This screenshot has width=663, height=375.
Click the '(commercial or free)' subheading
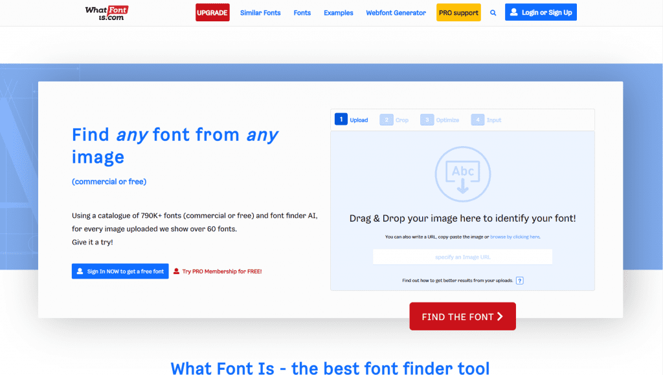(x=109, y=182)
